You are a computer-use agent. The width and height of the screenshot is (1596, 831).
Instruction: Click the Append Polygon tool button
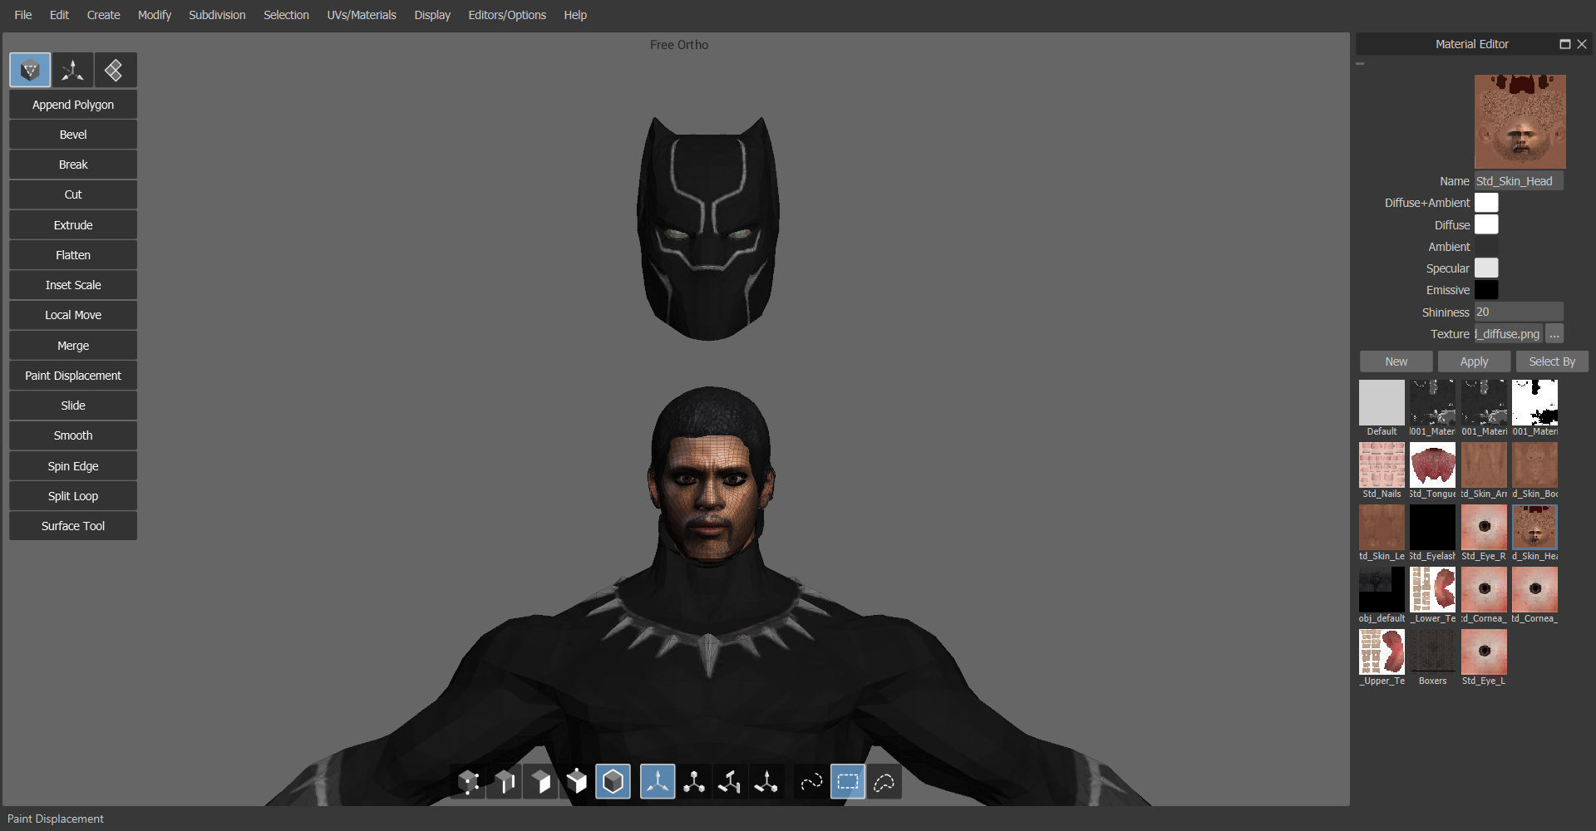[x=73, y=105]
